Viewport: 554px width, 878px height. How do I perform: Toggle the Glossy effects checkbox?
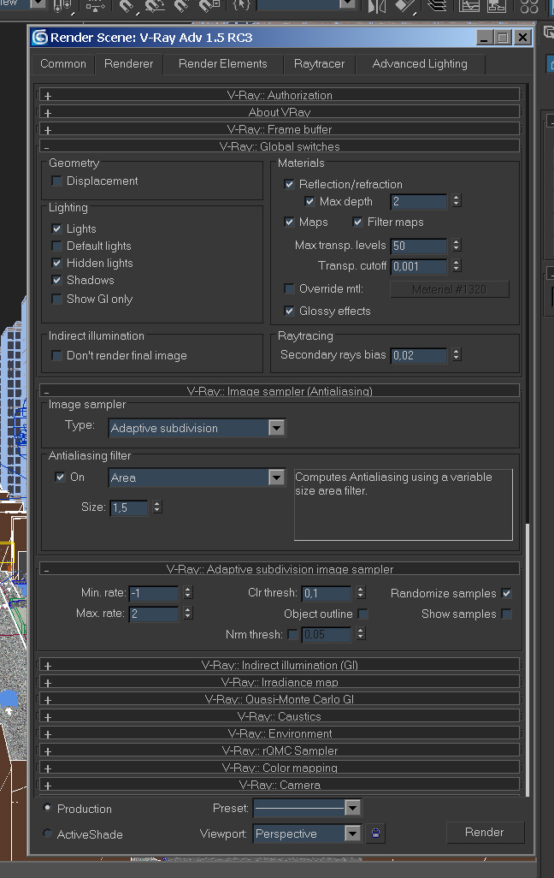click(289, 311)
